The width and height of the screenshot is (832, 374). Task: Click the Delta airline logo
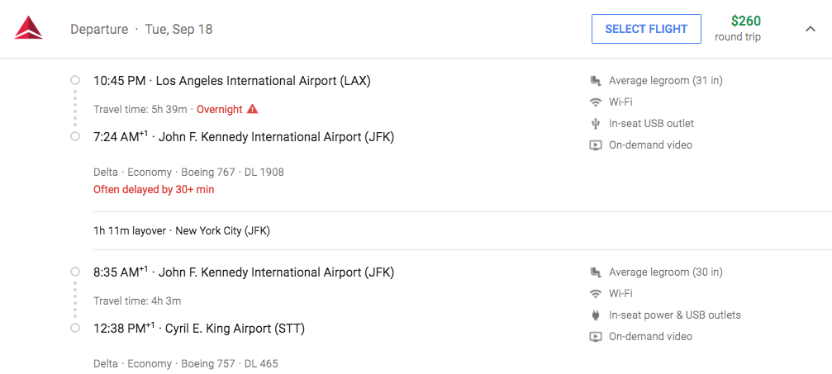[28, 28]
